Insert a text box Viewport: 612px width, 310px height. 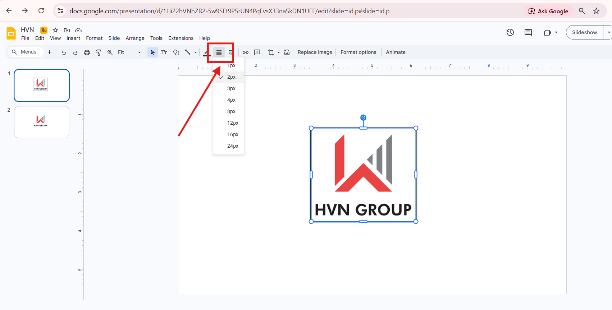click(x=164, y=52)
